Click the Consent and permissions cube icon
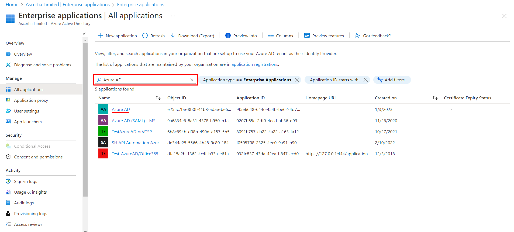This screenshot has width=514, height=232. pyautogui.click(x=8, y=157)
